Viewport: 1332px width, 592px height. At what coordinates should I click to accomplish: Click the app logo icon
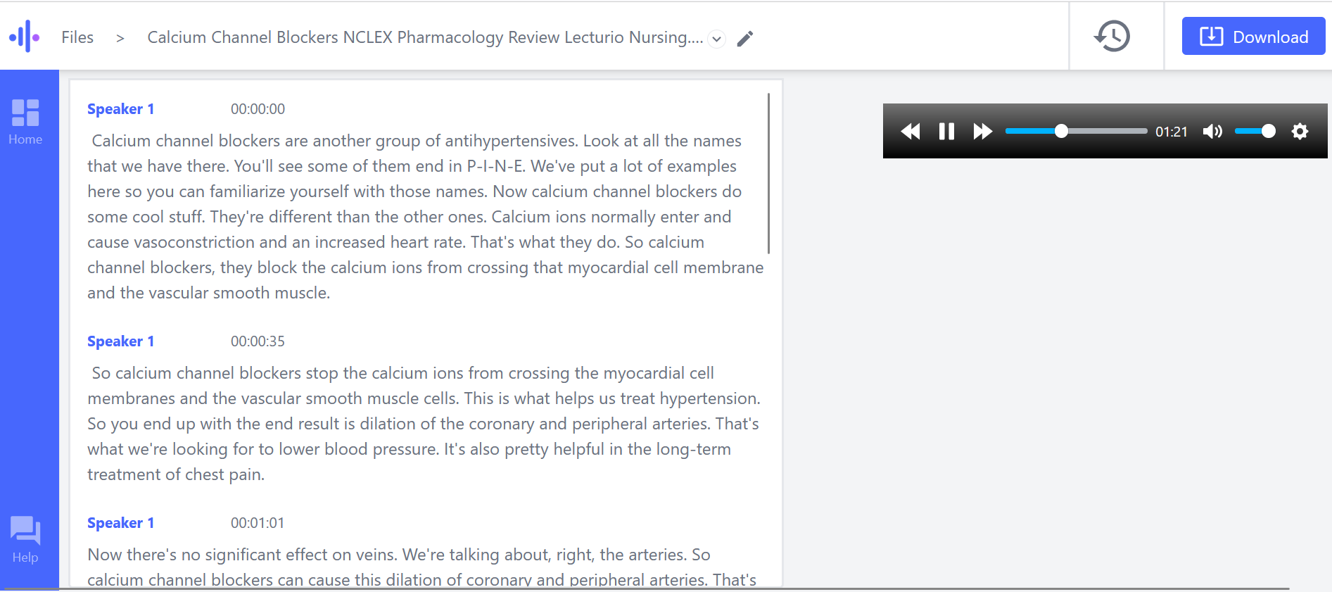(x=25, y=36)
